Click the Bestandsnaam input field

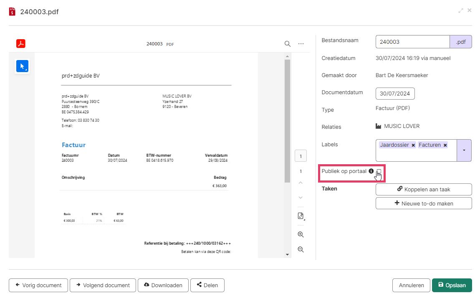tap(412, 42)
